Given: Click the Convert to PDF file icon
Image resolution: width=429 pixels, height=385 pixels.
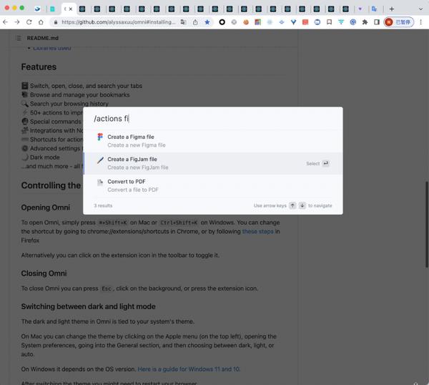Looking at the screenshot, I should [100, 182].
